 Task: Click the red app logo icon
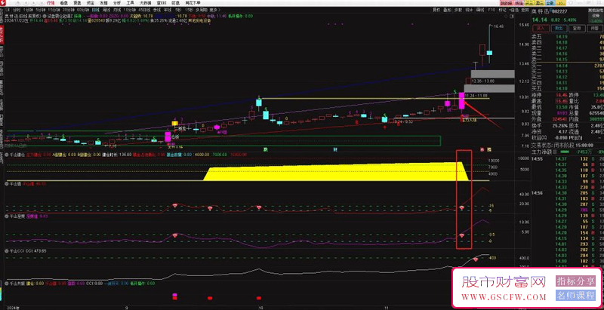[x=2, y=2]
